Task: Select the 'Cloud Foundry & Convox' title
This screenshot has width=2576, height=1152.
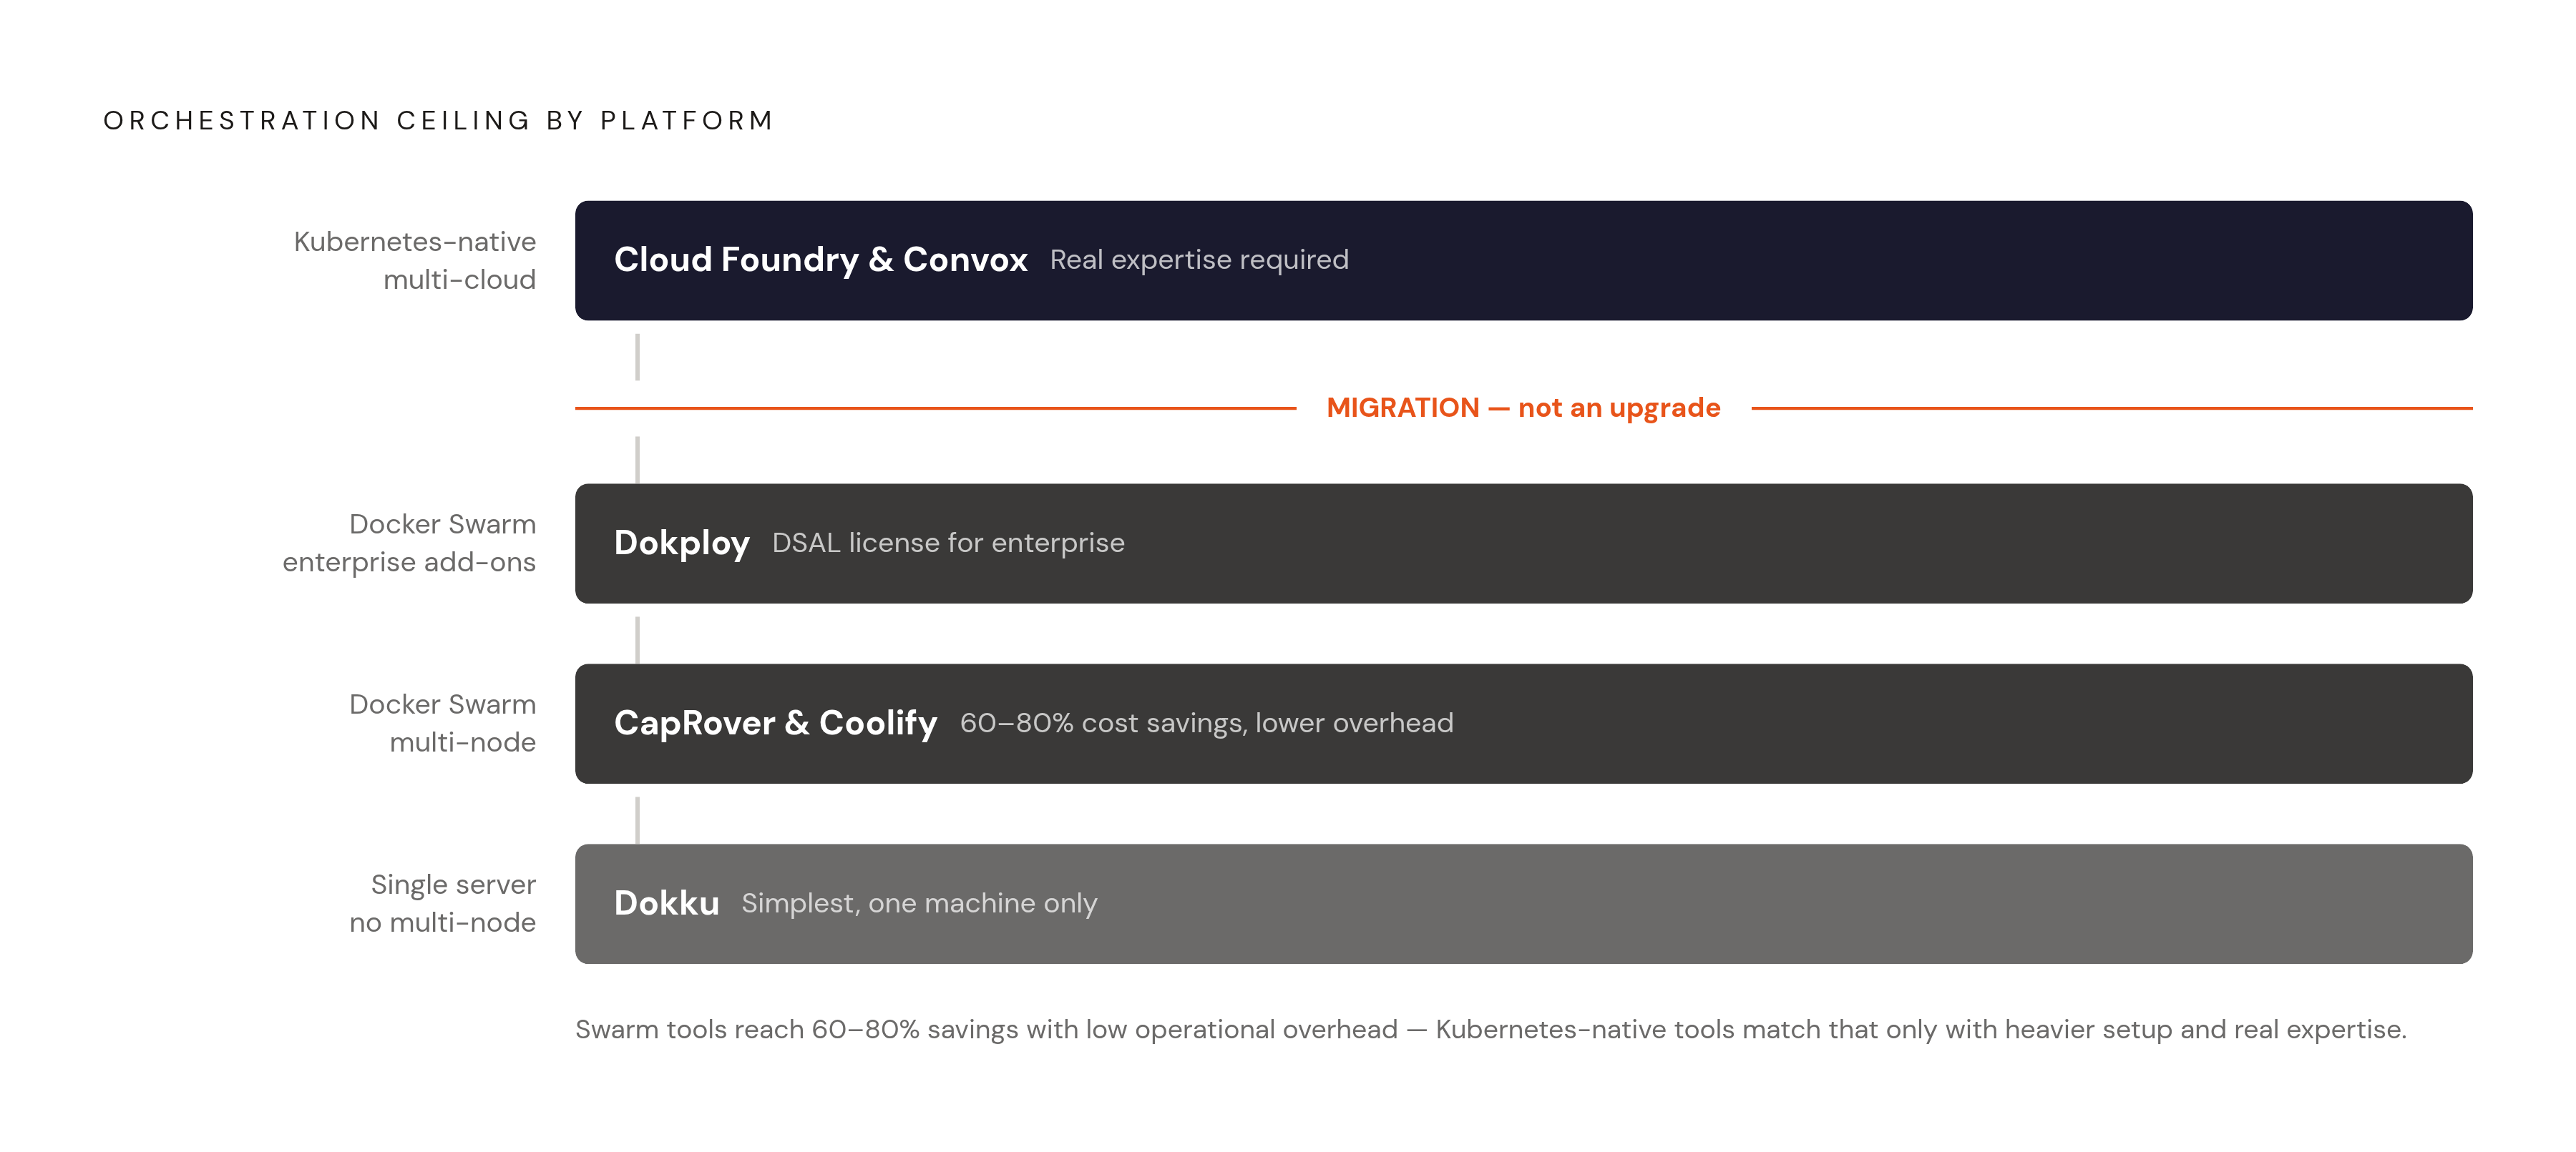Action: click(x=820, y=260)
